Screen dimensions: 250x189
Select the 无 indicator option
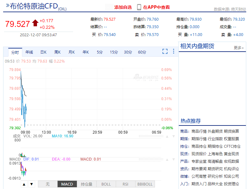(48, 184)
